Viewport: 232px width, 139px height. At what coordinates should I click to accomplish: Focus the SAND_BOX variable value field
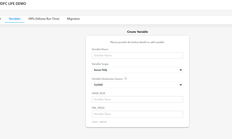coord(137,99)
